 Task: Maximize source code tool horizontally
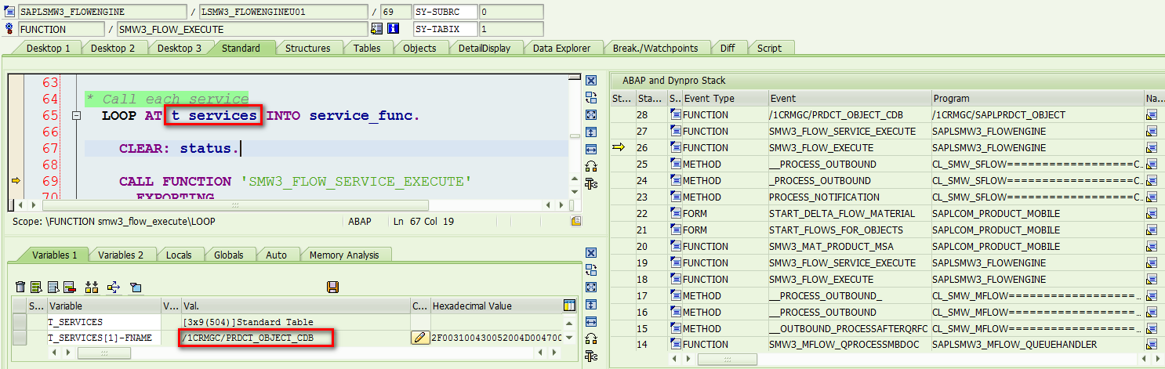[x=592, y=149]
